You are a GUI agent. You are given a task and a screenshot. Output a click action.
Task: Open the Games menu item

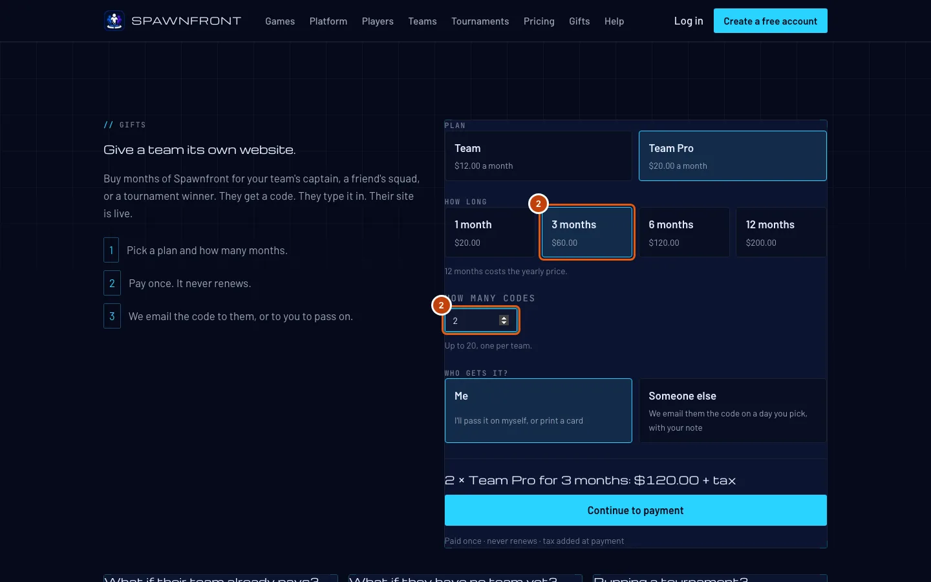[x=280, y=21]
